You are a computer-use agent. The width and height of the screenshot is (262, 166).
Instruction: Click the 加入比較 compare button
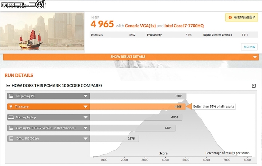249,47
